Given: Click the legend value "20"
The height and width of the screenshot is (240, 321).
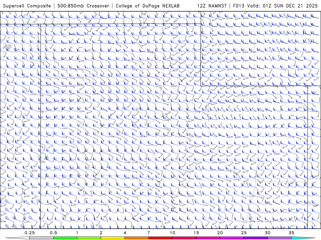Looking at the screenshot, I should tap(220, 233).
